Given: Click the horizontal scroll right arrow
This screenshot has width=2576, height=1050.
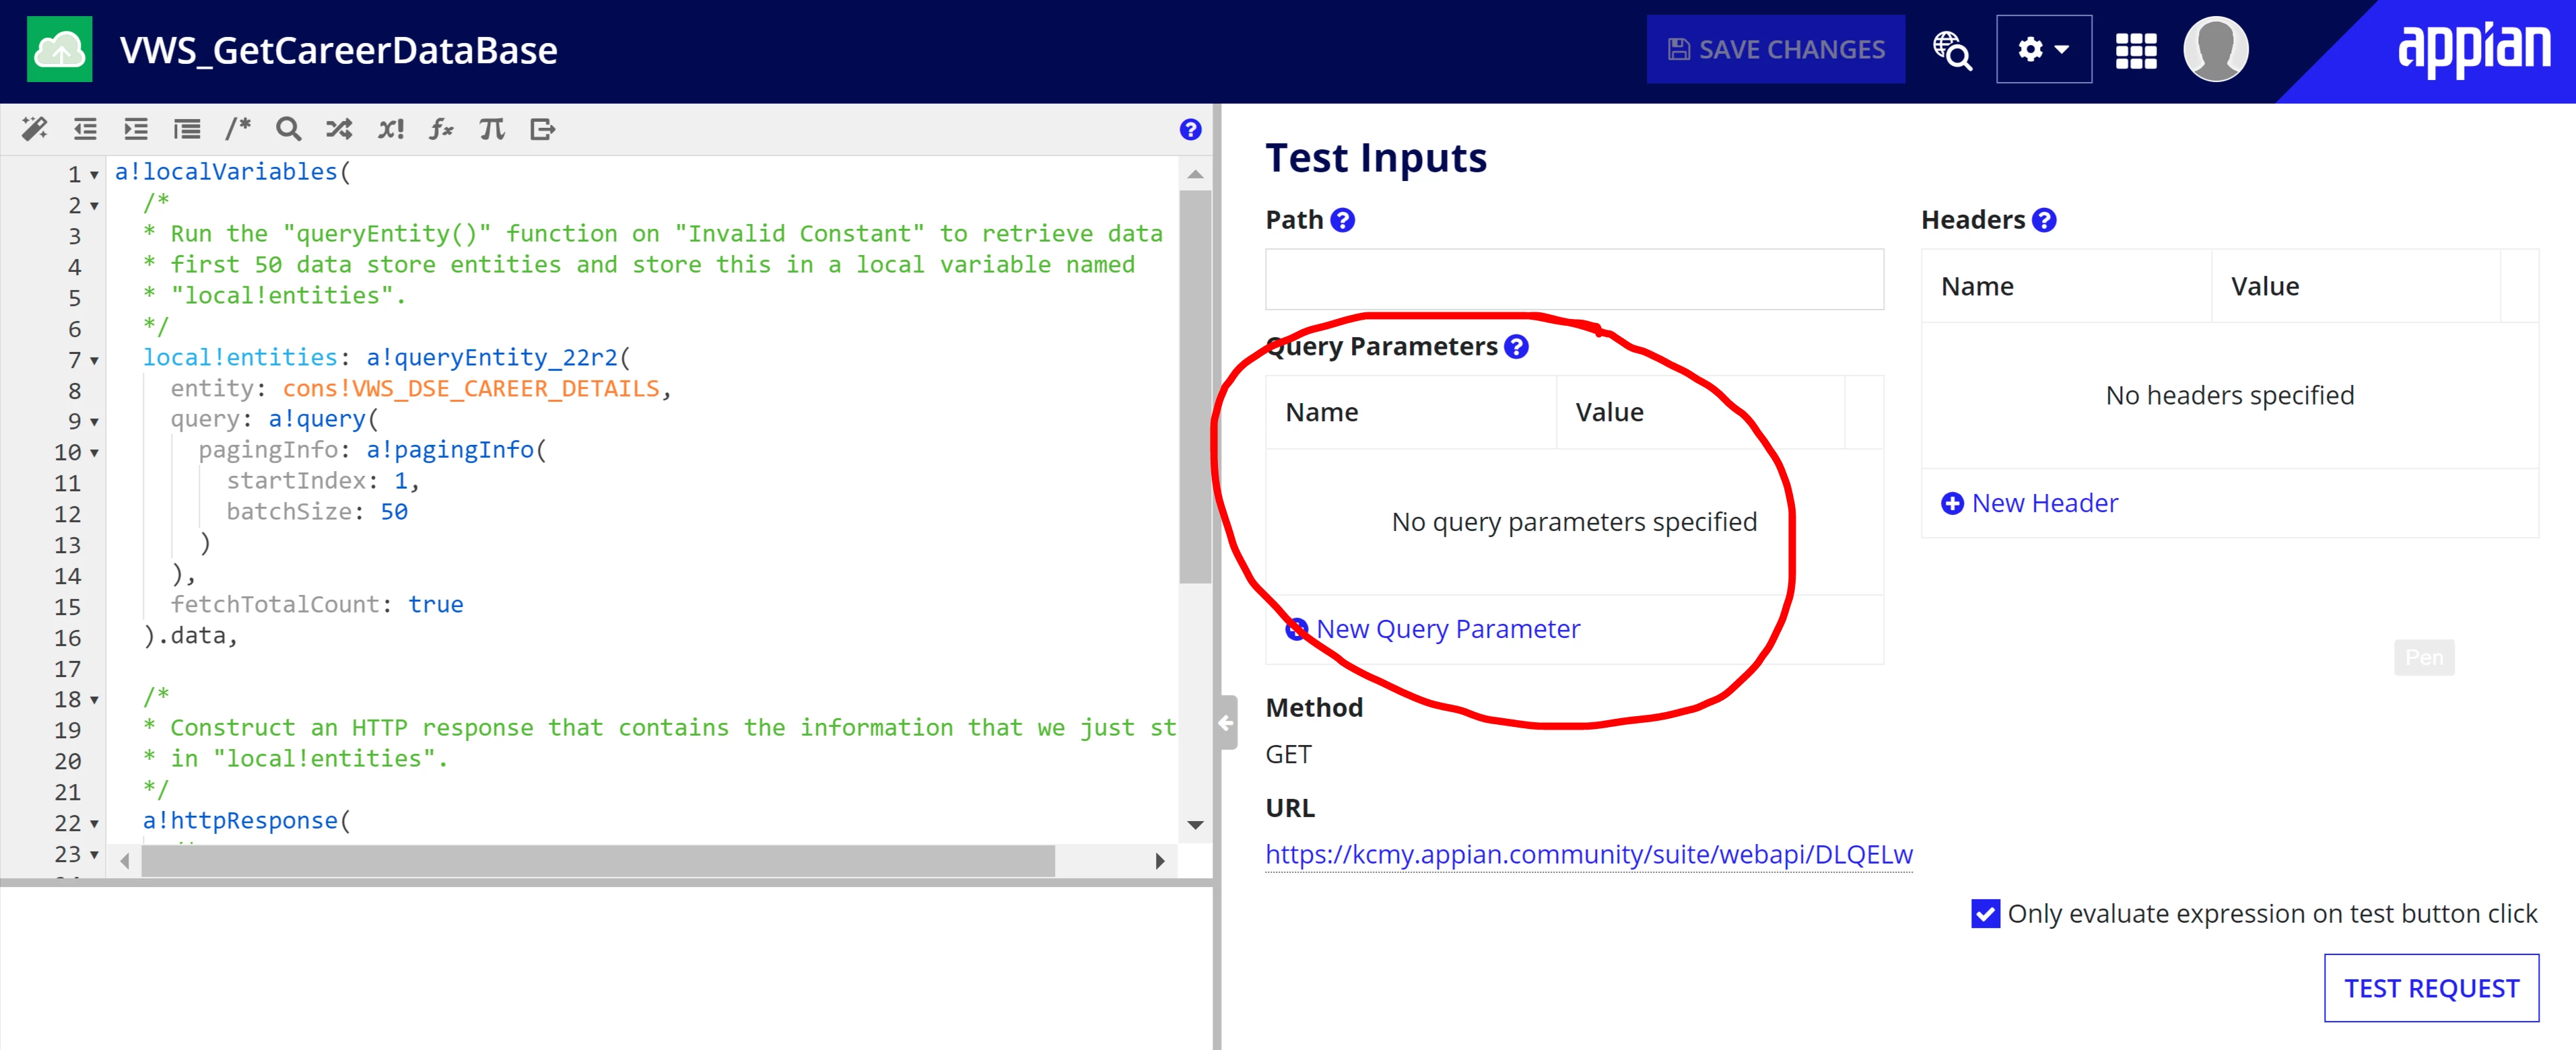Looking at the screenshot, I should (x=1160, y=860).
